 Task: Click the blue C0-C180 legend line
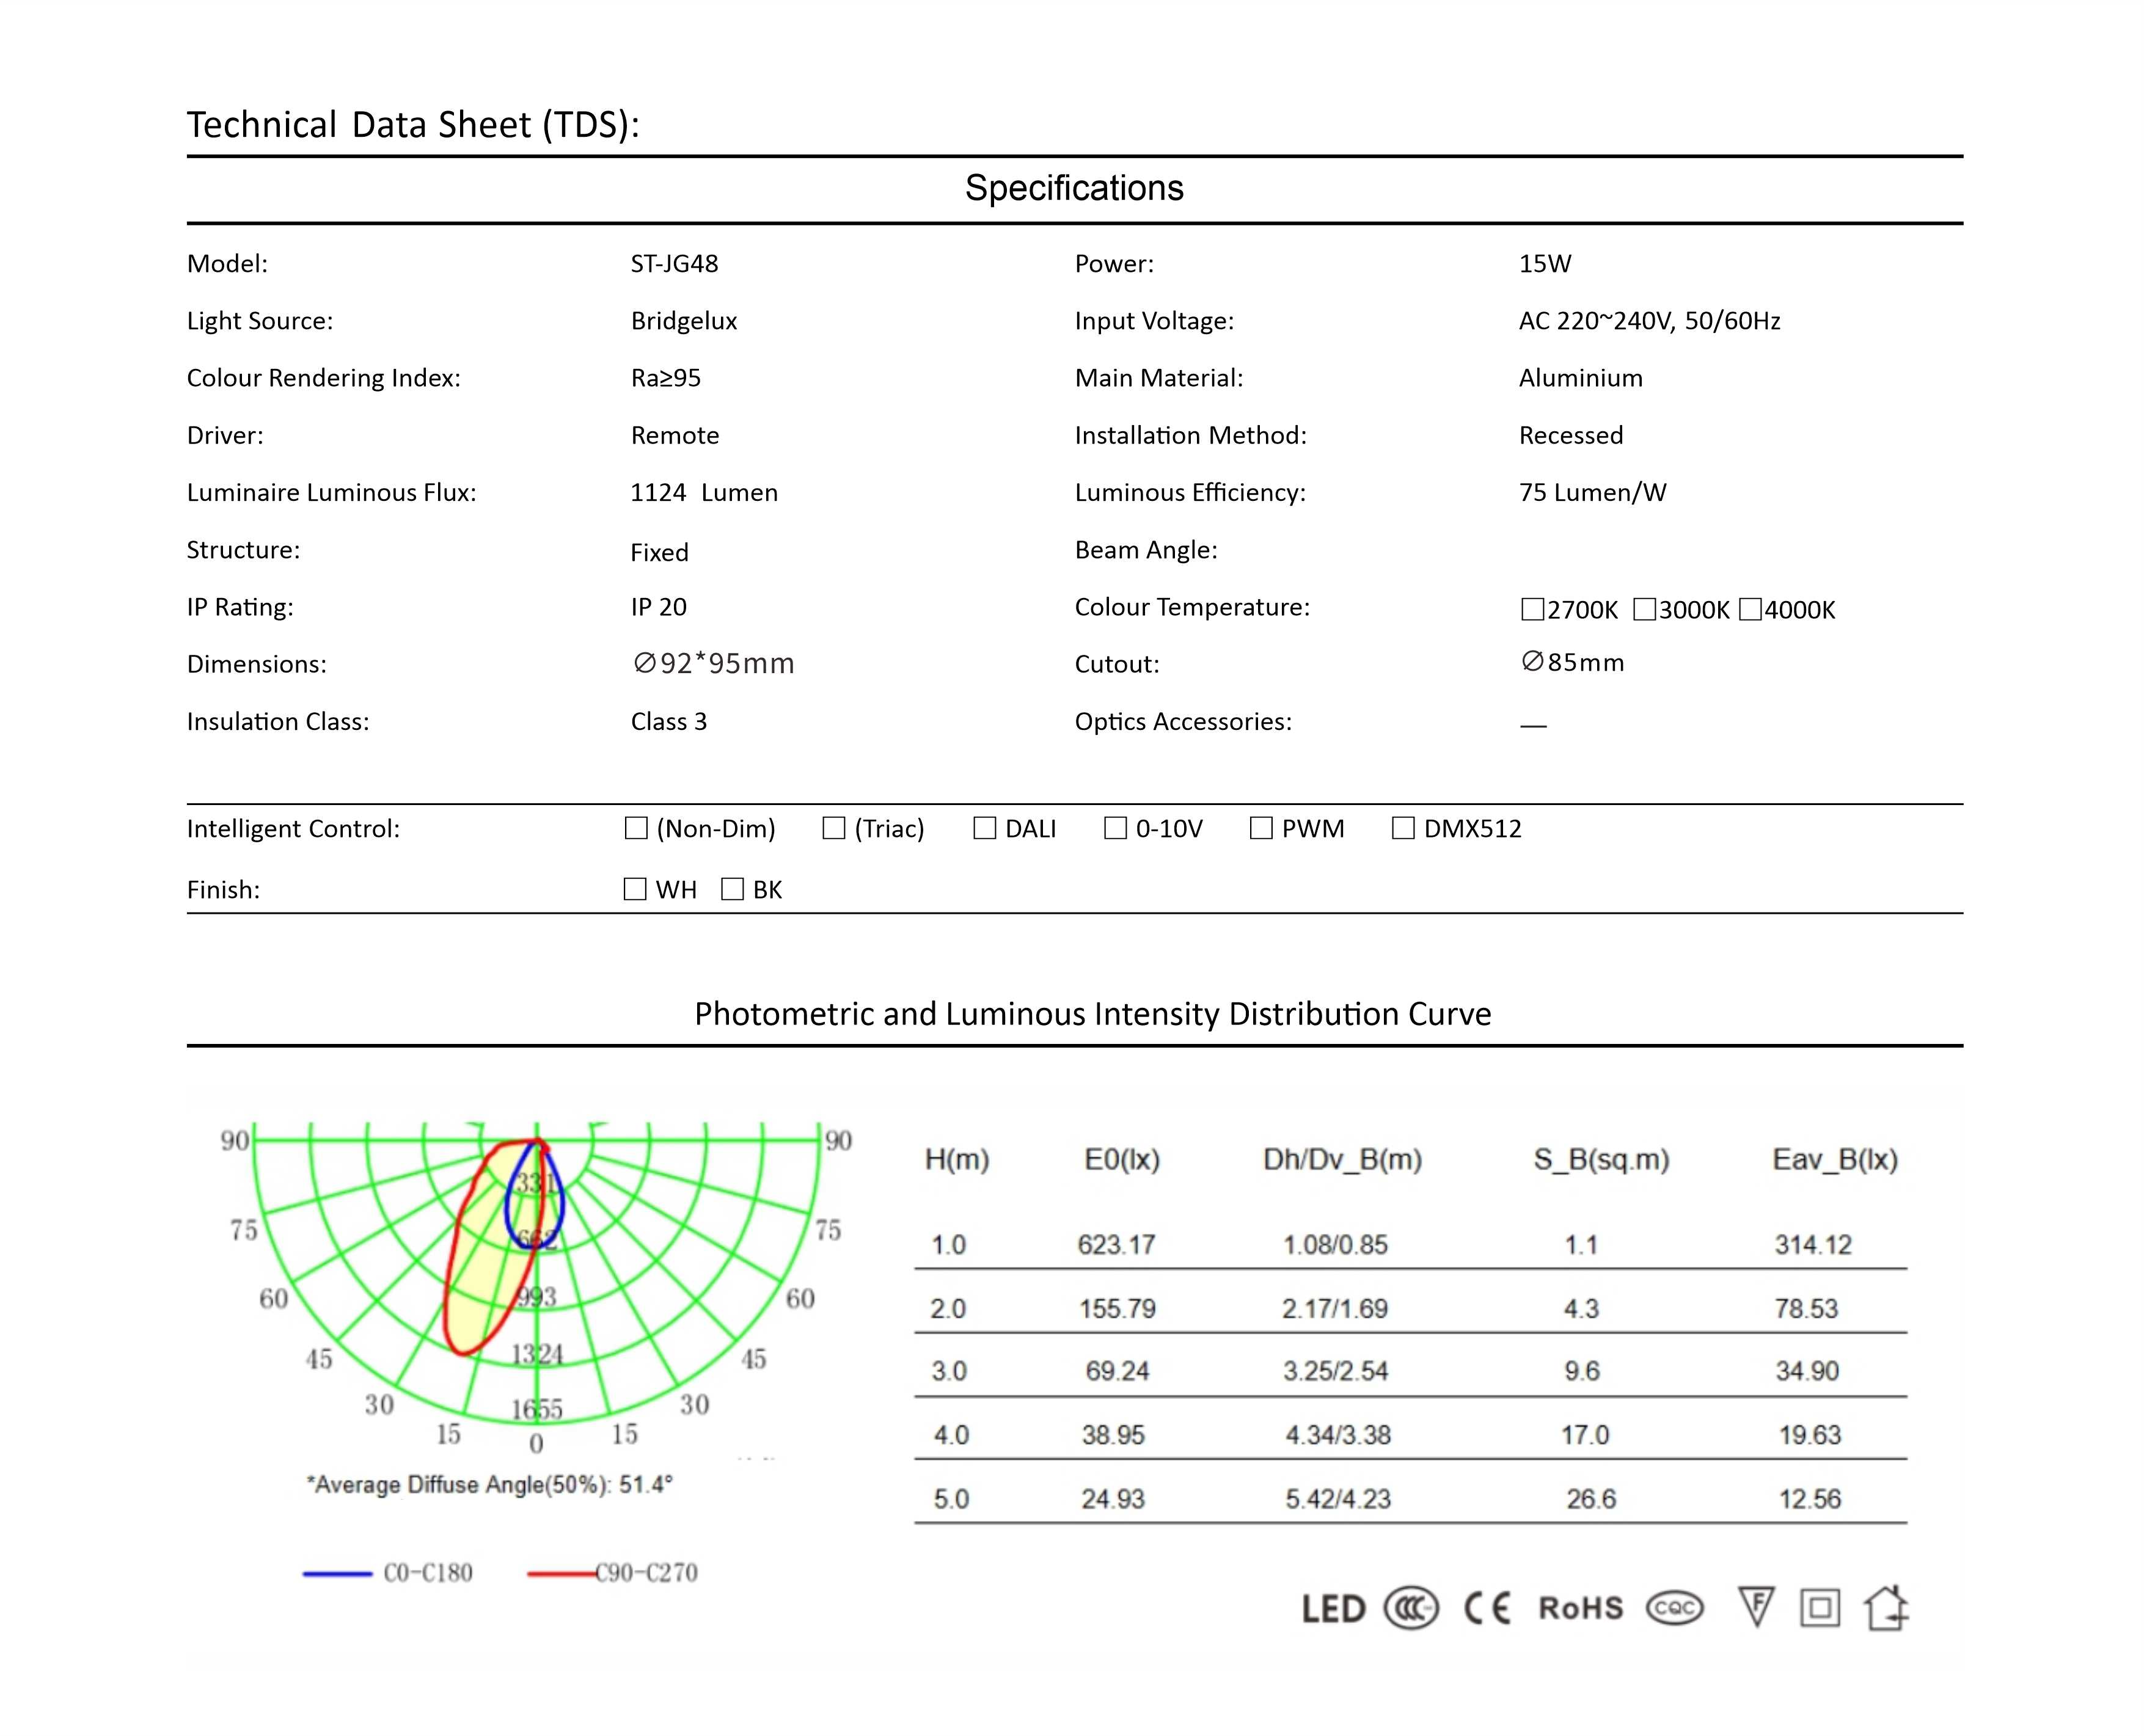337,1573
